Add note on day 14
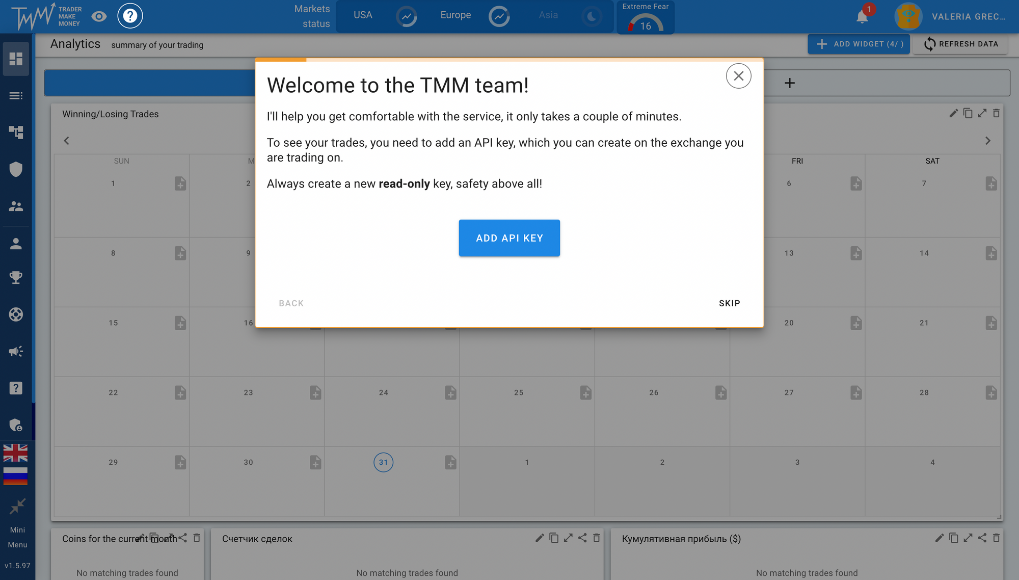Viewport: 1019px width, 580px height. tap(991, 253)
